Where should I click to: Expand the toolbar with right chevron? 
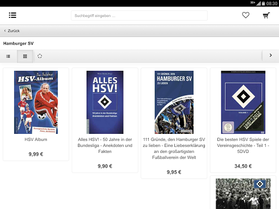[271, 56]
